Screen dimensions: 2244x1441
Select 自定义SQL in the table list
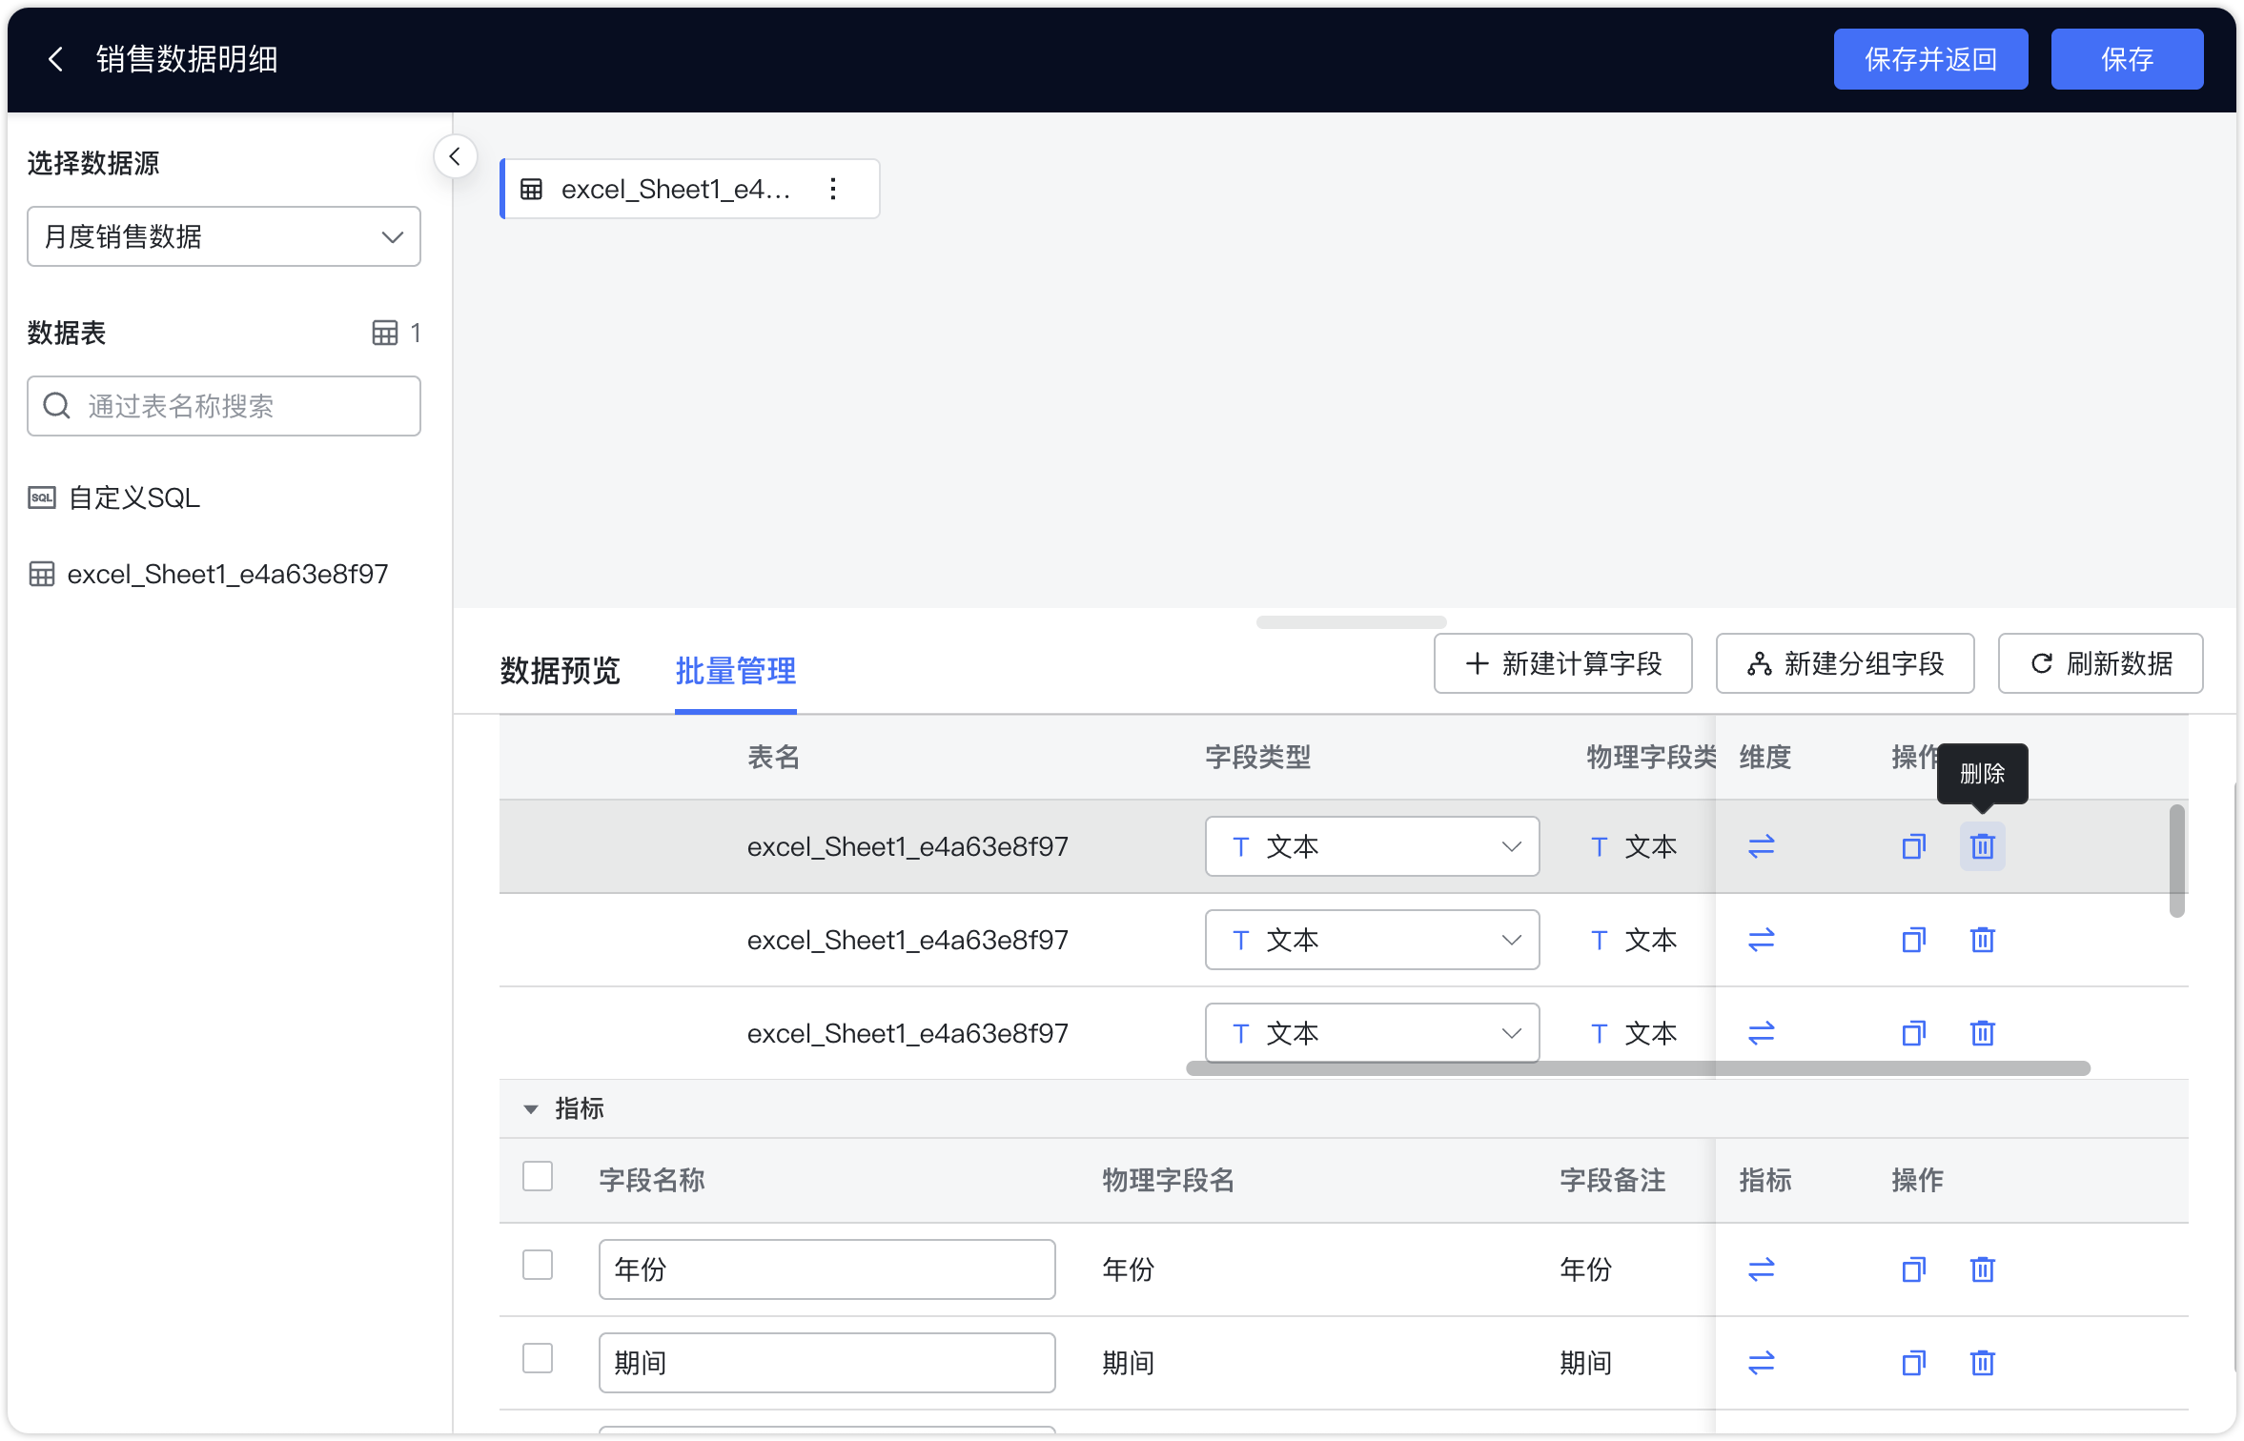[134, 497]
